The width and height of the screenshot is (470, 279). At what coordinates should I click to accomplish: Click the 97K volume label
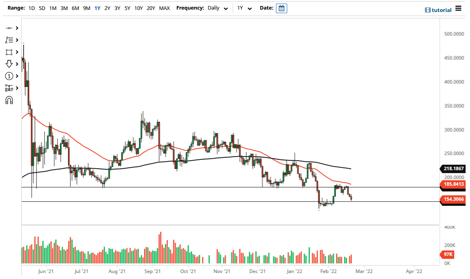click(448, 255)
